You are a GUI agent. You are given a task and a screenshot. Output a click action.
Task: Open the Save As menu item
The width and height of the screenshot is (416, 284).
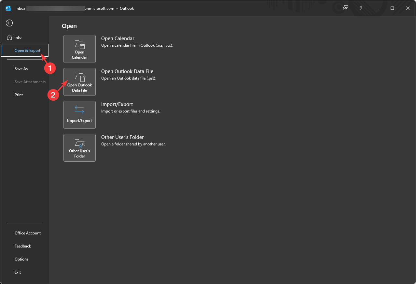[x=21, y=69]
